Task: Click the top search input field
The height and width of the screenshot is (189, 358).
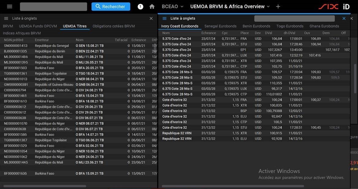Action: click(54, 7)
